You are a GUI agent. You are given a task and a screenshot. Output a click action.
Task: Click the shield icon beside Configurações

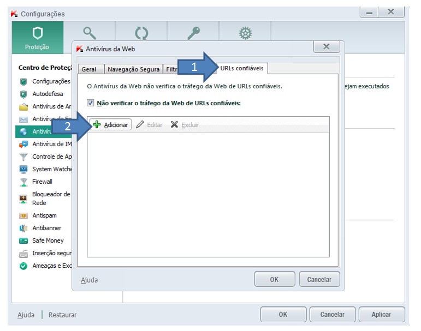coord(23,82)
